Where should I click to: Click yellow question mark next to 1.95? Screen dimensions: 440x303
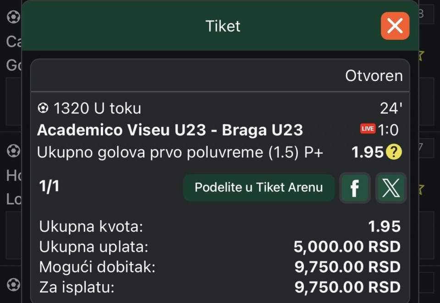point(393,152)
